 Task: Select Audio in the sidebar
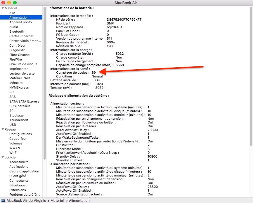click(x=13, y=27)
